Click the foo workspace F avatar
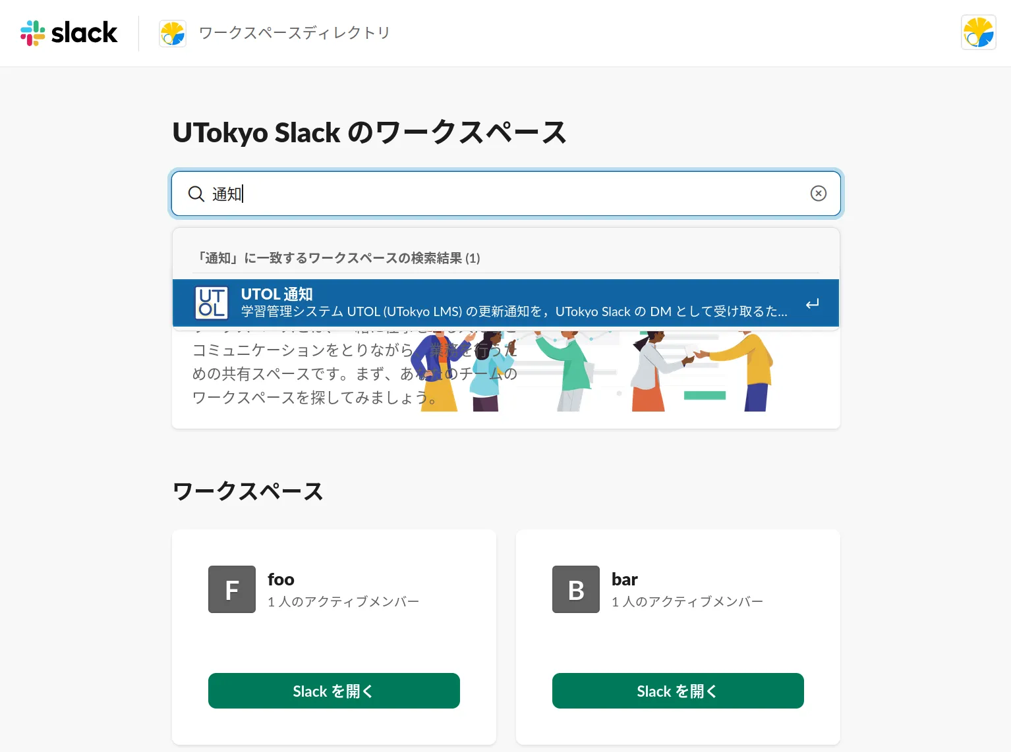 tap(232, 589)
